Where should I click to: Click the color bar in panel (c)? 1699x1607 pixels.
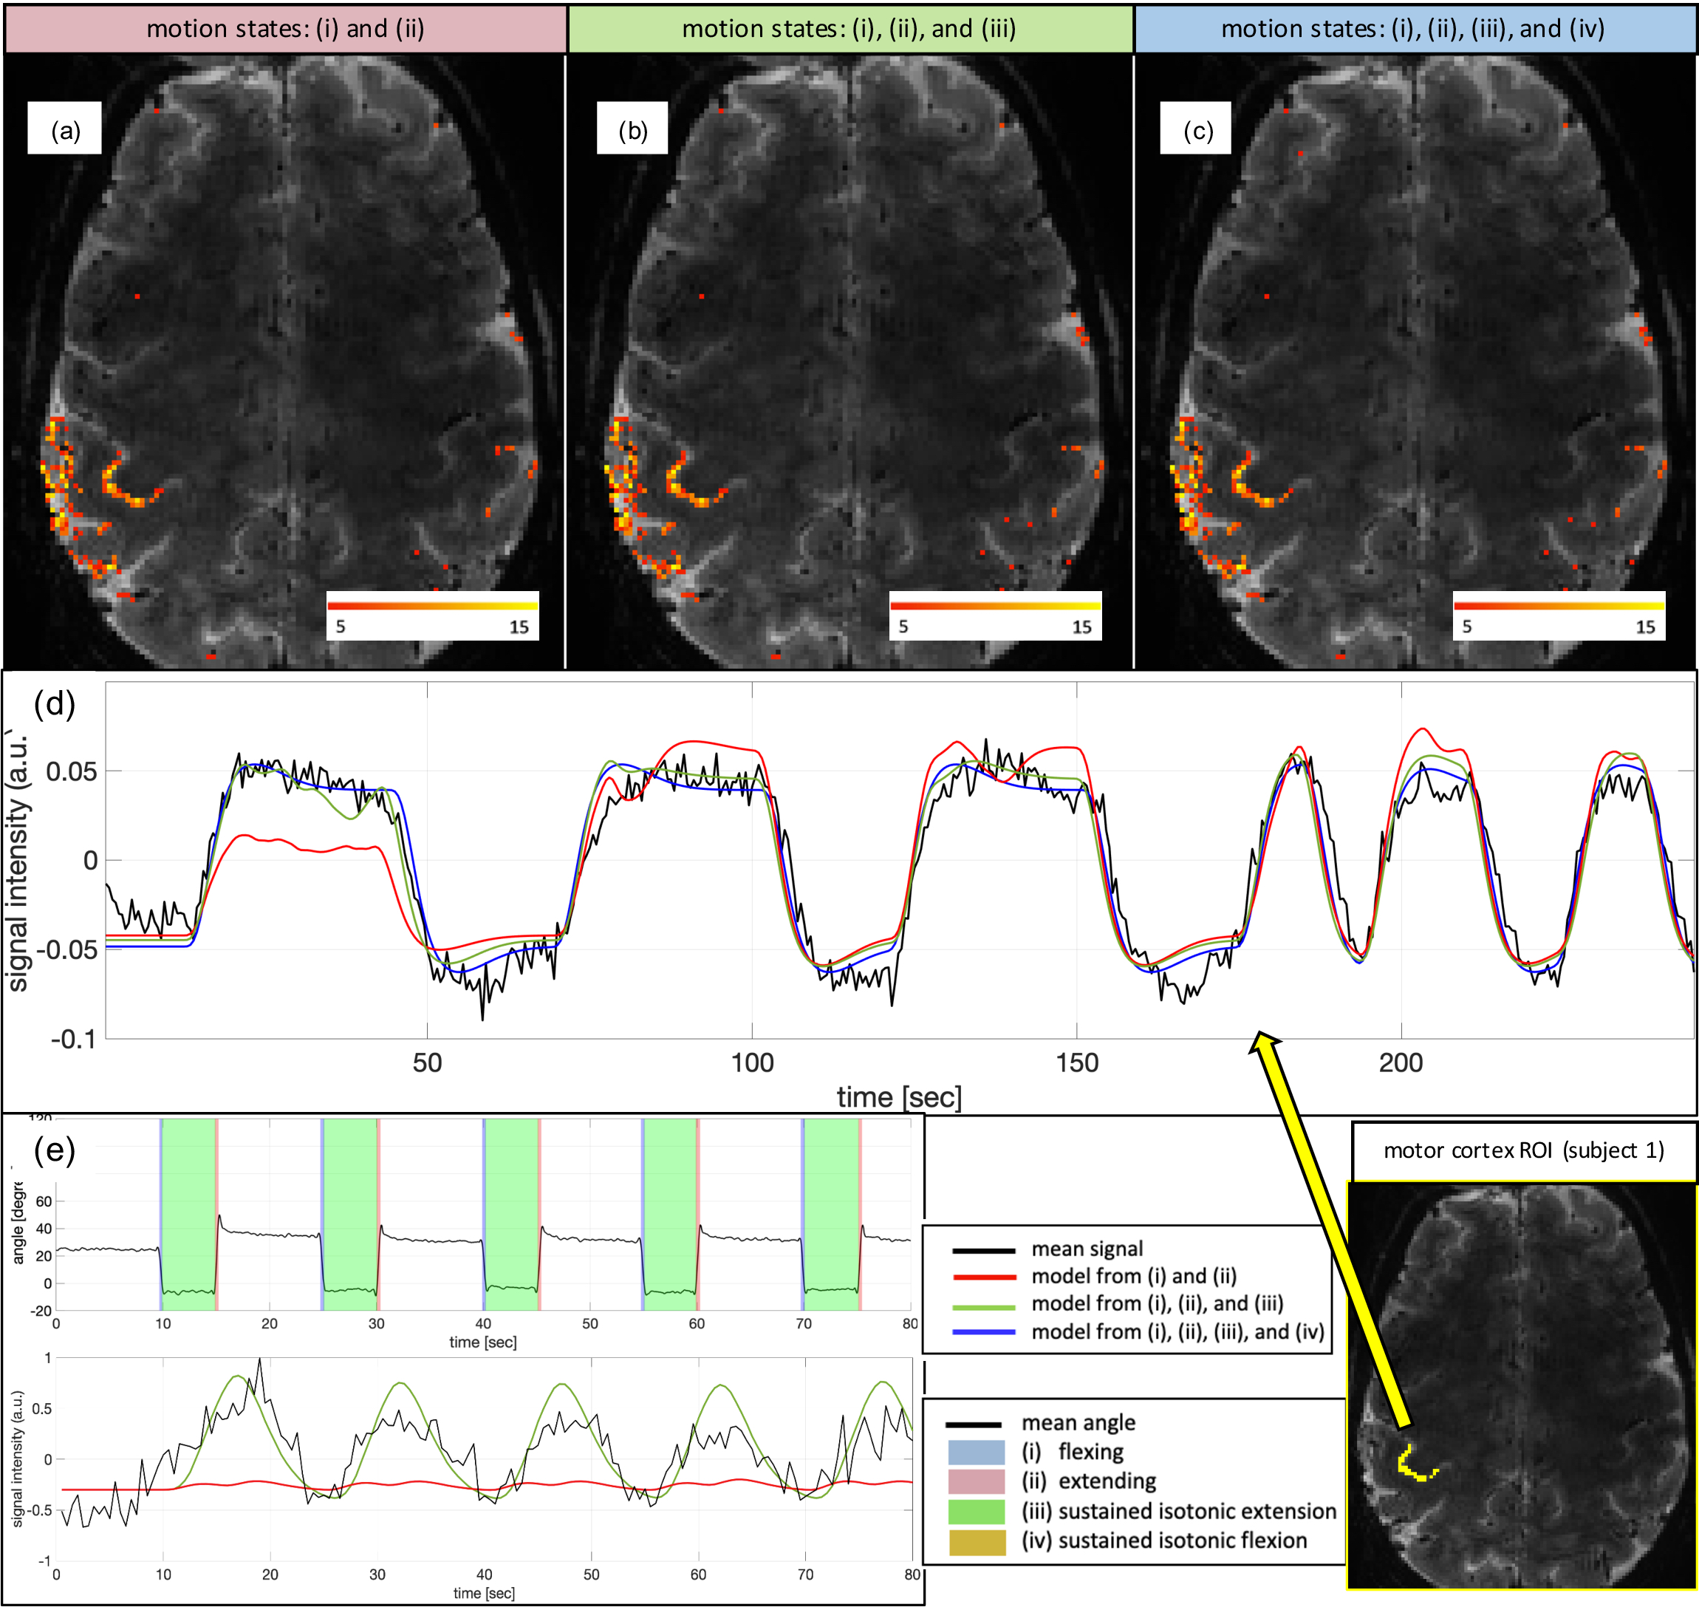1559,606
